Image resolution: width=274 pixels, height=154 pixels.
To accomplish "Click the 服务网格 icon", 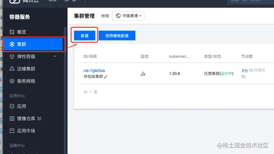I will tap(12, 81).
